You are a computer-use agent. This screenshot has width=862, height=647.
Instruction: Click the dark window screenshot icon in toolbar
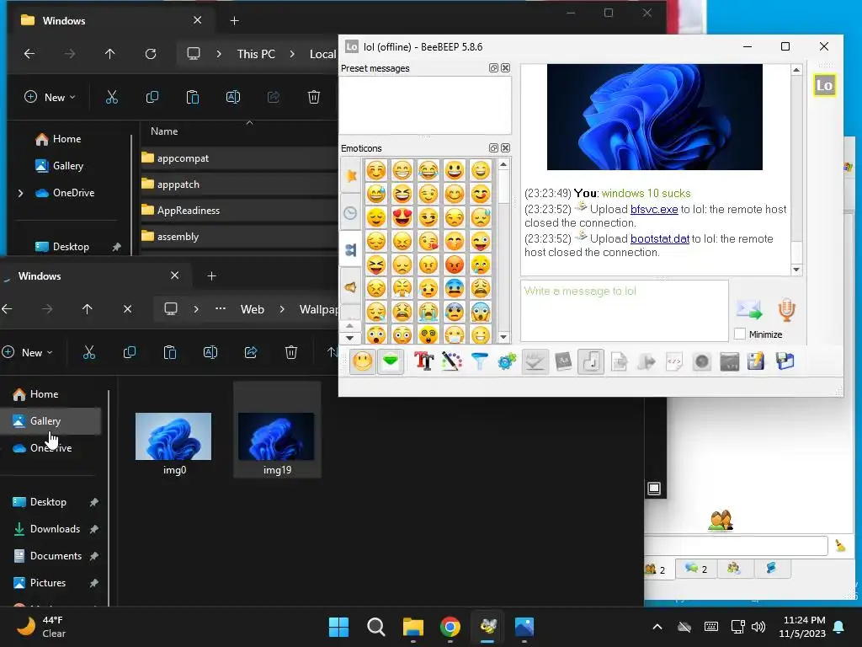pos(730,361)
